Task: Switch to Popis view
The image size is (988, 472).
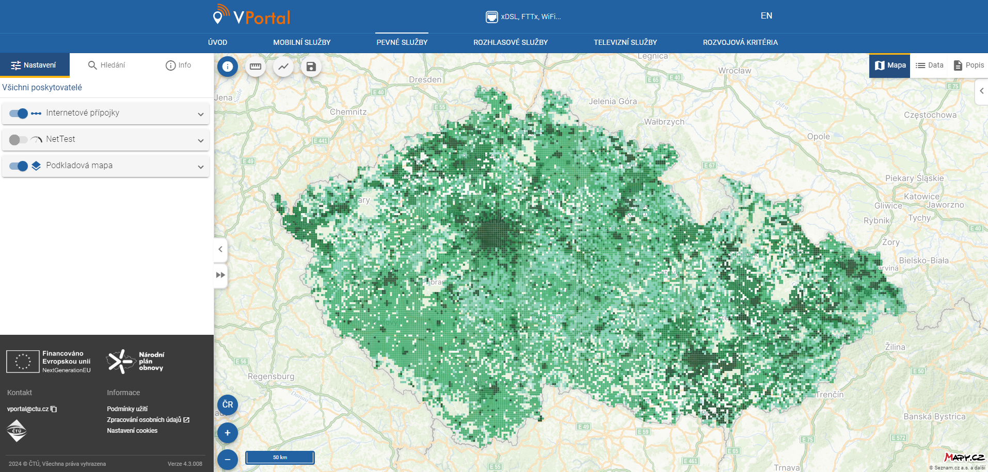Action: (x=968, y=66)
